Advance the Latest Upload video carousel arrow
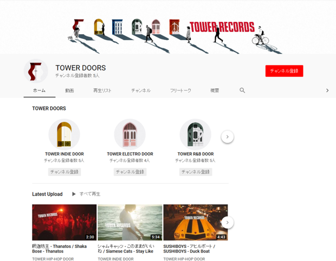336x261 pixels. [228, 223]
